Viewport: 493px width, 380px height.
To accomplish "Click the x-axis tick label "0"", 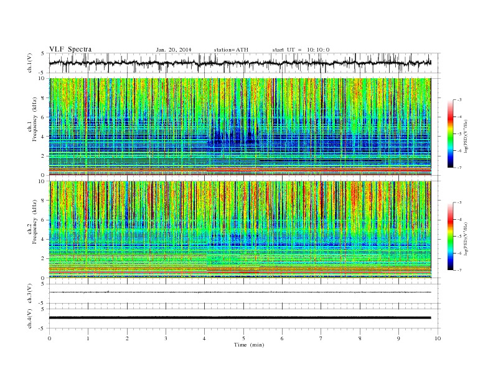I will tap(49, 338).
